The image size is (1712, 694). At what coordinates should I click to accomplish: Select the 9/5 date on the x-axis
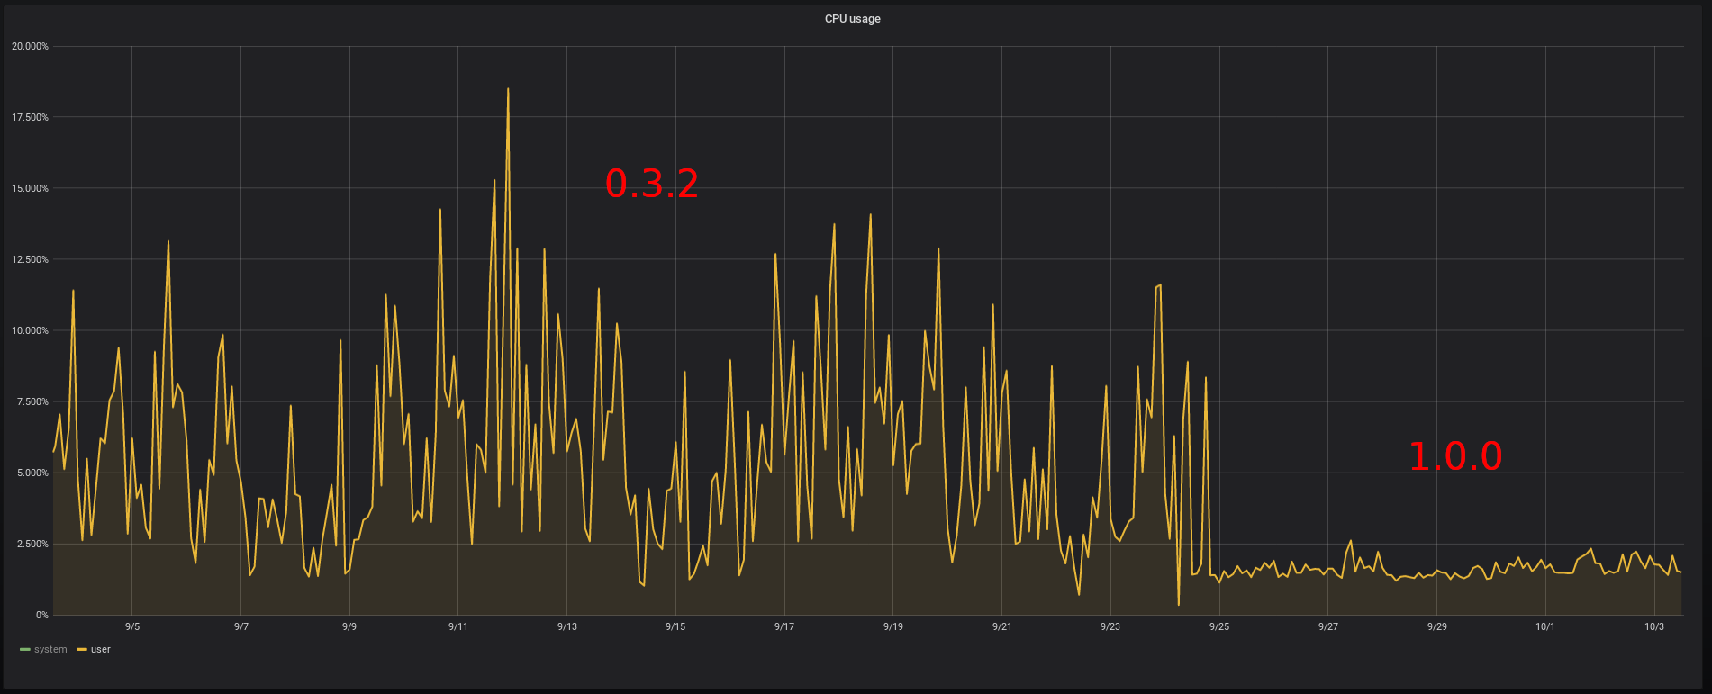[x=131, y=627]
